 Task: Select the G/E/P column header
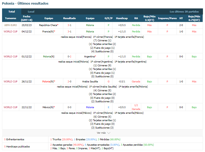point(108,18)
